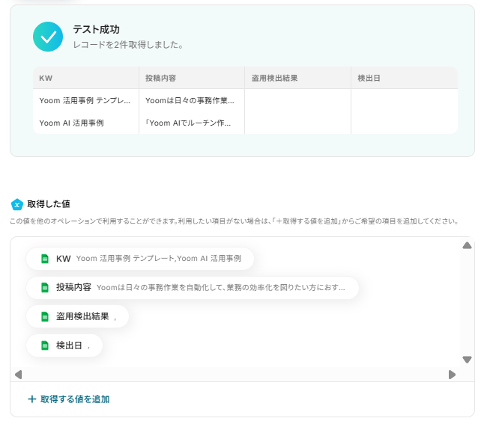Click the scroll up arrow in values box
This screenshot has height=433, width=493.
click(467, 245)
